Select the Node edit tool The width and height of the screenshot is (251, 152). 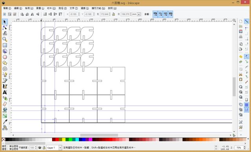pos(5,28)
